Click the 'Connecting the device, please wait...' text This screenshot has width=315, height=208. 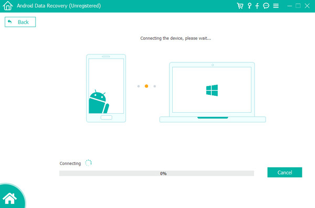pos(175,38)
